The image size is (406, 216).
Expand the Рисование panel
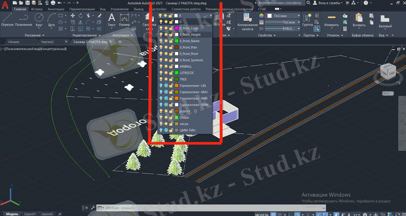click(35, 35)
